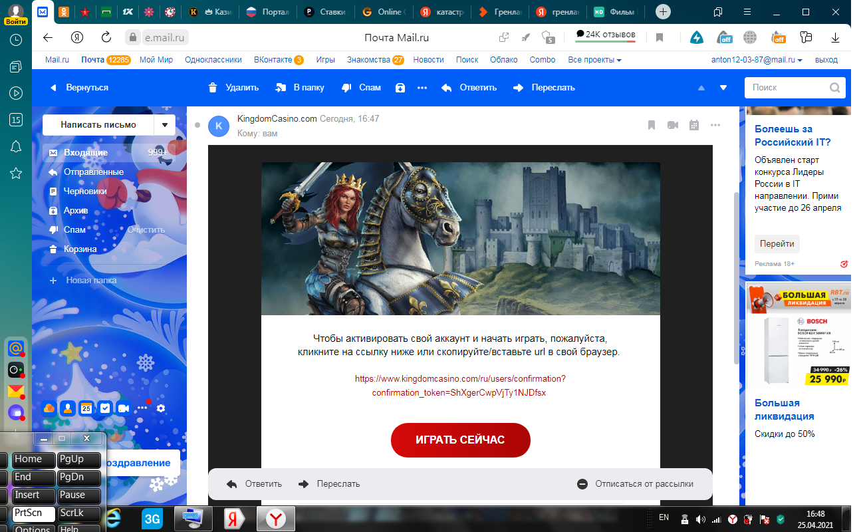The image size is (865, 532).
Task: Go to next message with the down triangle
Action: (723, 88)
